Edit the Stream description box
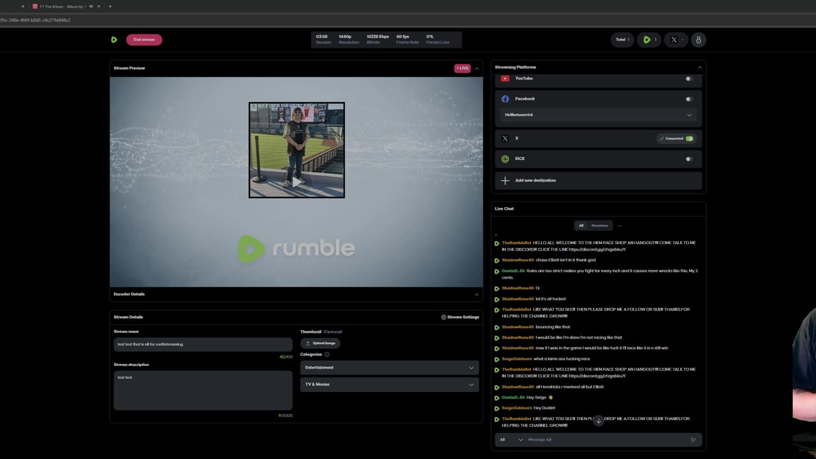816x459 pixels. point(203,390)
